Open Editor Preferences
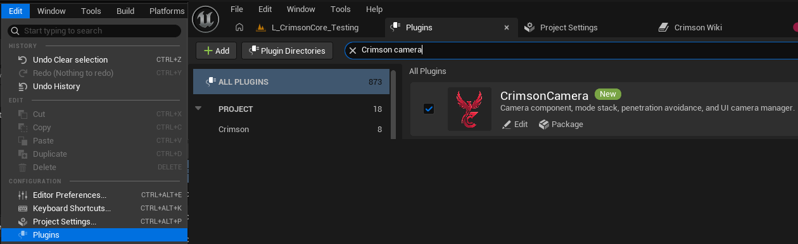 (x=94, y=195)
